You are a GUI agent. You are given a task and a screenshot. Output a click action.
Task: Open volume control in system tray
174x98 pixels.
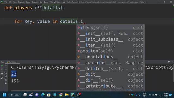pyautogui.click(x=153, y=95)
